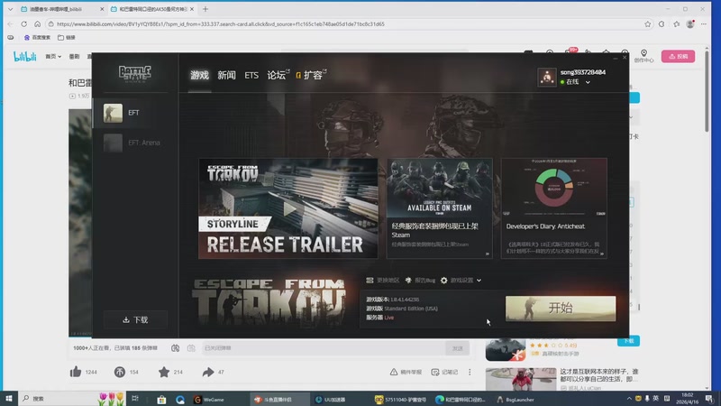Click the taskbar 搜索 search box
Screen dimensions: 721x406
pos(58,399)
